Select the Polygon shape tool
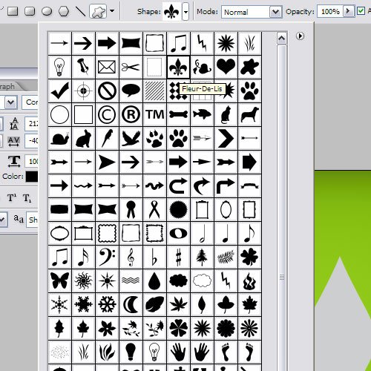 pyautogui.click(x=64, y=11)
